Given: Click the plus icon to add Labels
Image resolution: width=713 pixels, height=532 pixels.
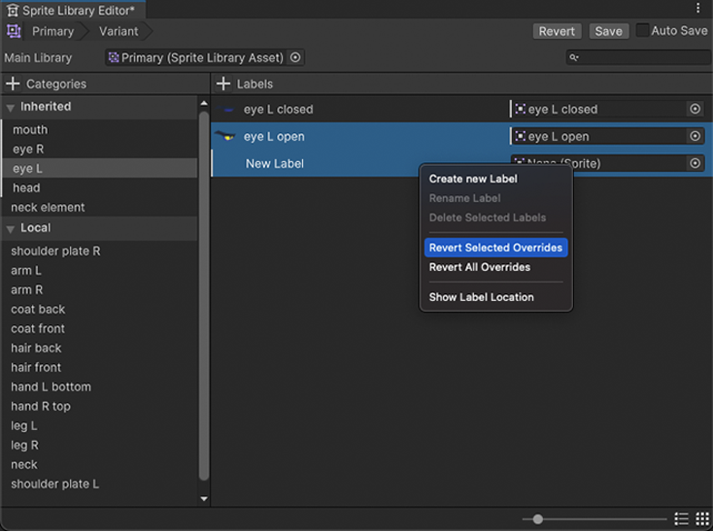Looking at the screenshot, I should [223, 84].
